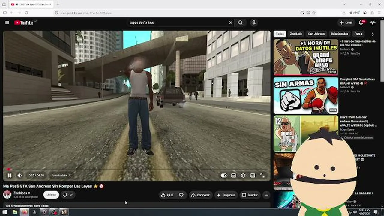Expand the notification bell subscription dropdown

coord(68,195)
